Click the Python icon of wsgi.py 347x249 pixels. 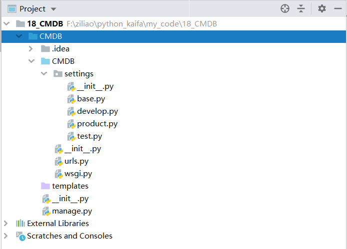59,174
